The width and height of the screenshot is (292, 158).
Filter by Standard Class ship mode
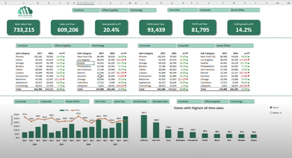[x=160, y=101]
